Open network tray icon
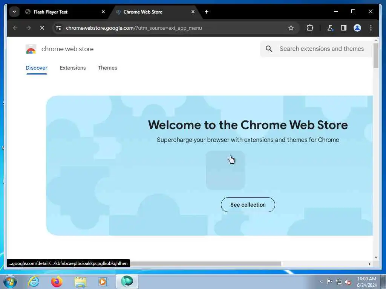Image resolution: width=386 pixels, height=289 pixels. 339,282
